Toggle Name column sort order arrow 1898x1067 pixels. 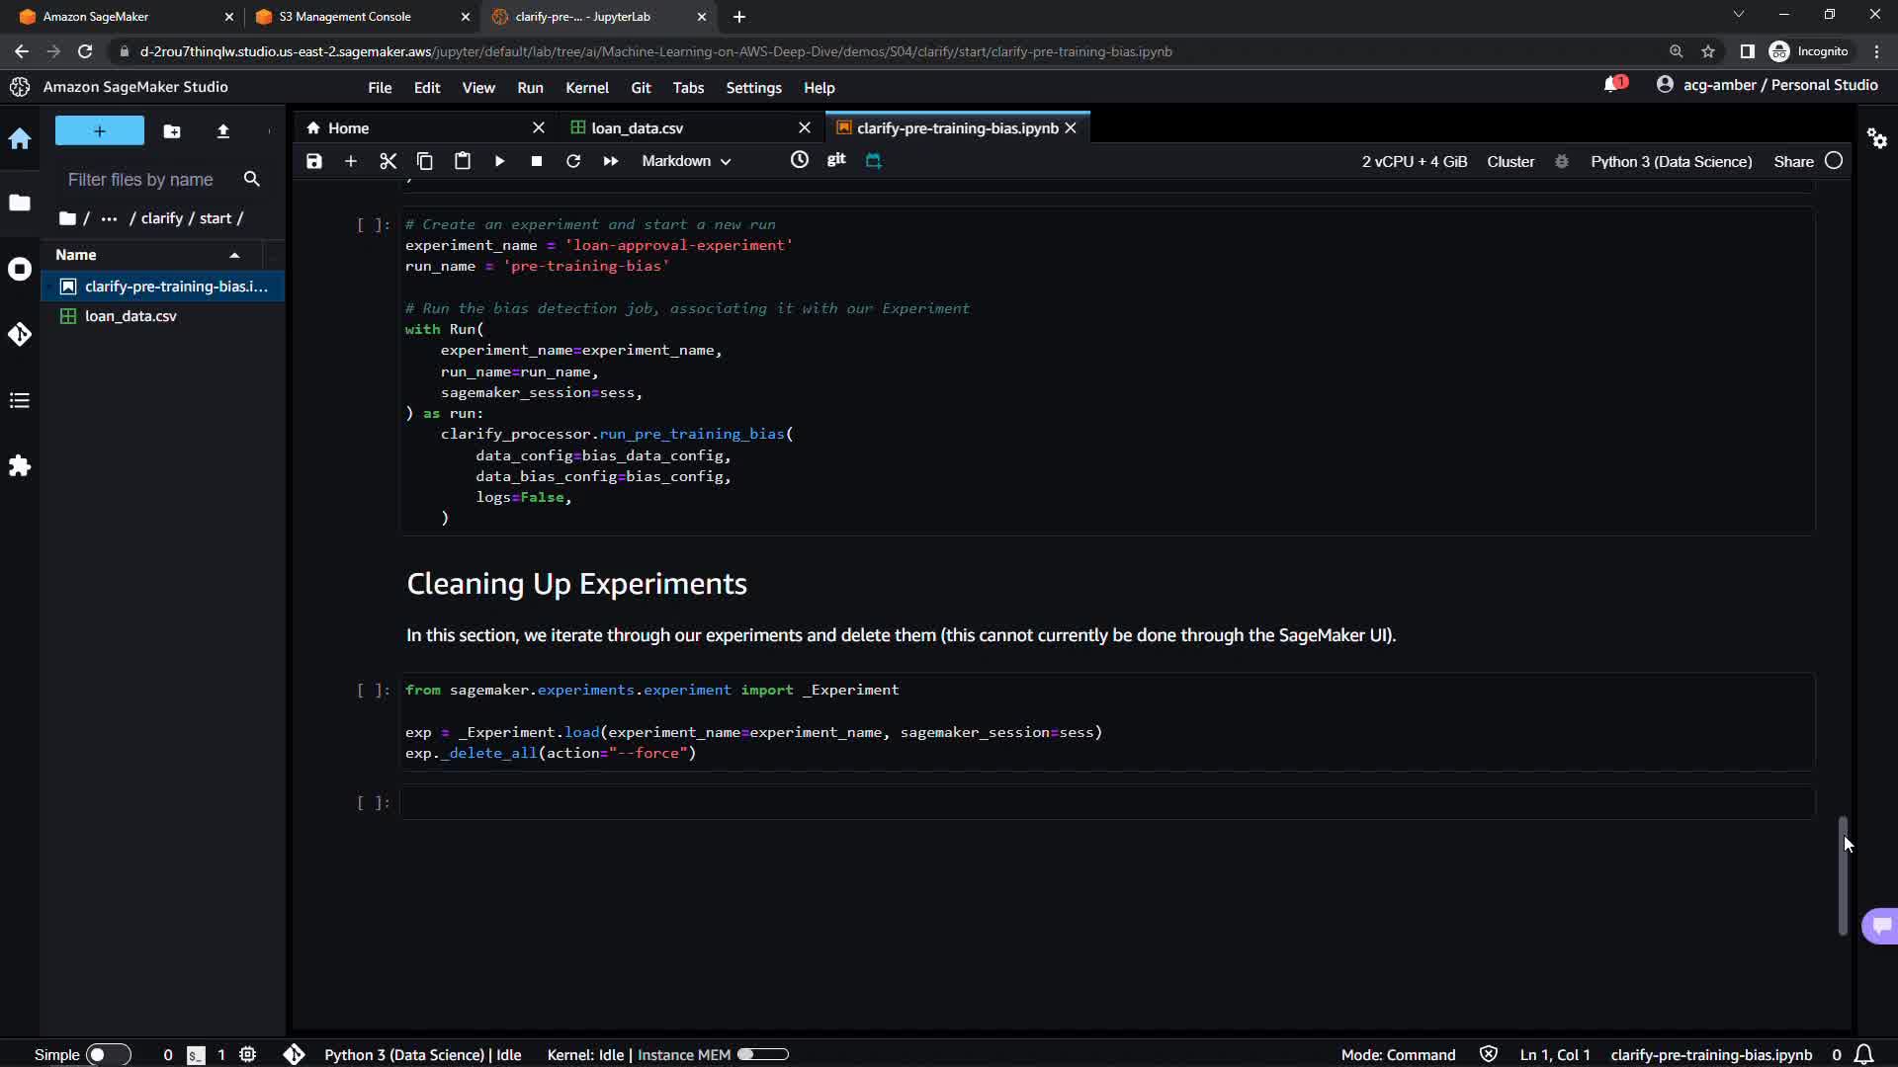[x=234, y=255]
